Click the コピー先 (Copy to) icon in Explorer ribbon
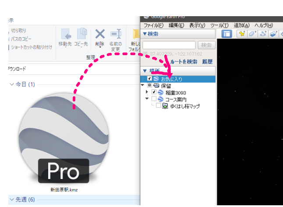The width and height of the screenshot is (283, 207). (82, 33)
